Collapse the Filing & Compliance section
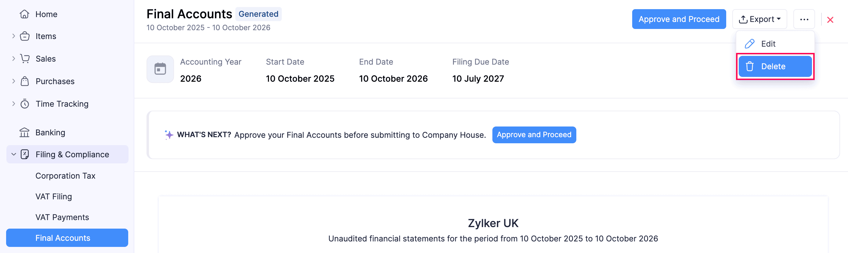Viewport: 848px width, 253px height. pos(13,154)
